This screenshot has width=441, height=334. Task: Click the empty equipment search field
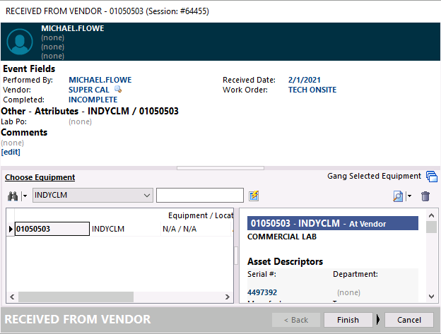pos(200,195)
